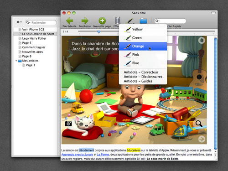The height and width of the screenshot is (171, 228).
Task: Click the 2 / 8 page counter
Action: pos(65,31)
